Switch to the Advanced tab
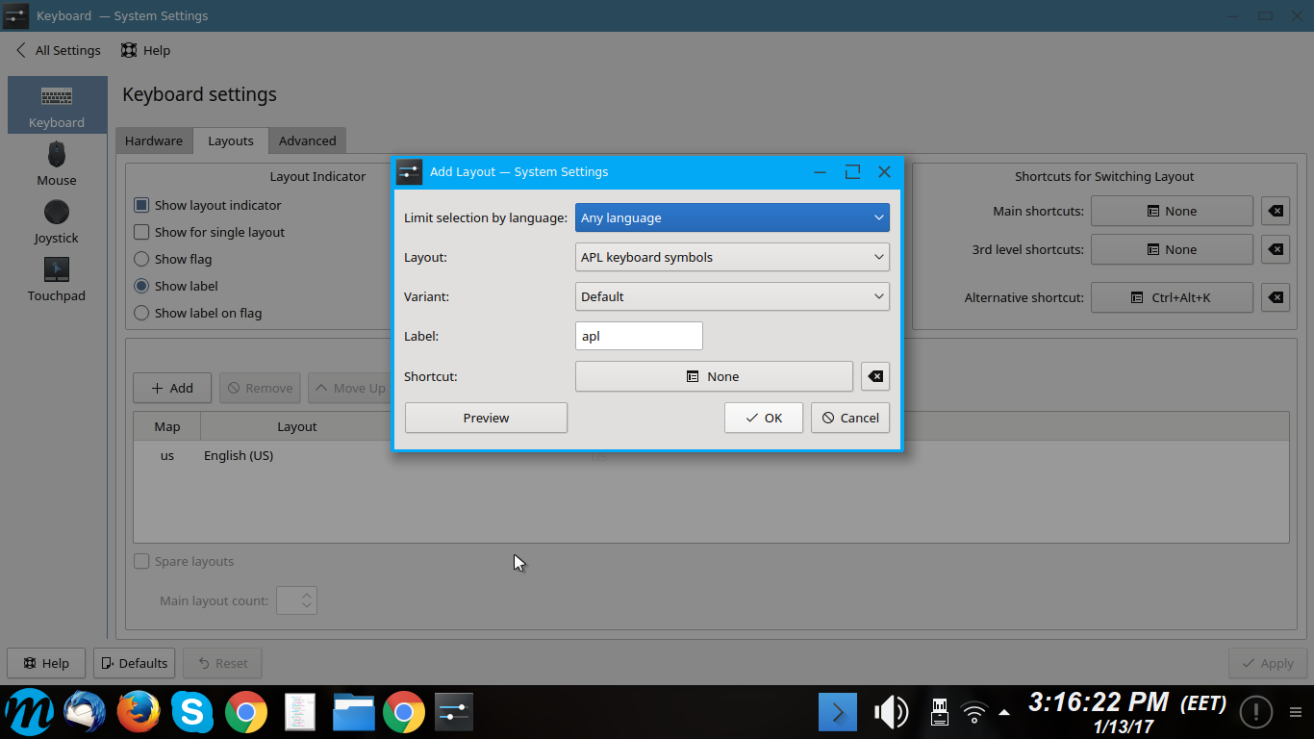 point(307,140)
